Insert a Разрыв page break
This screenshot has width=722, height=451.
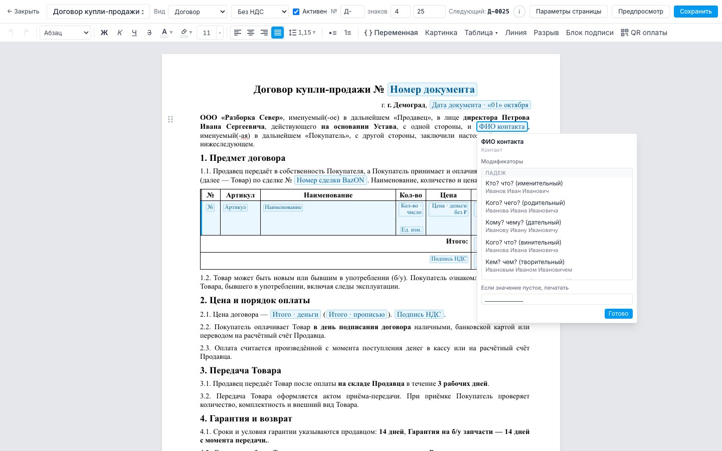click(x=546, y=33)
